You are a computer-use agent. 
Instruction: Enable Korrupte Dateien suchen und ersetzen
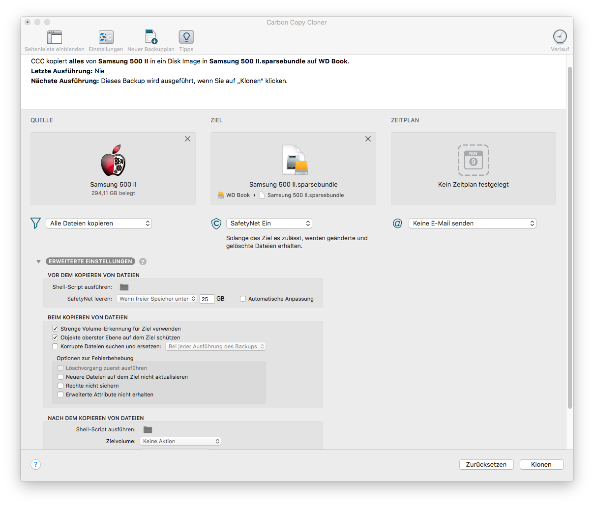(x=55, y=346)
